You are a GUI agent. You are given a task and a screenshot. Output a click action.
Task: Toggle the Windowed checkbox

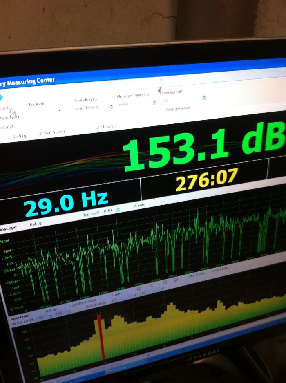[40, 134]
